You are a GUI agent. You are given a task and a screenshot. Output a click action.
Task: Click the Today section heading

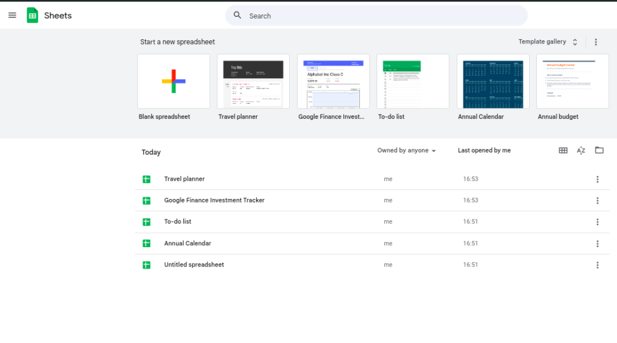(x=151, y=152)
